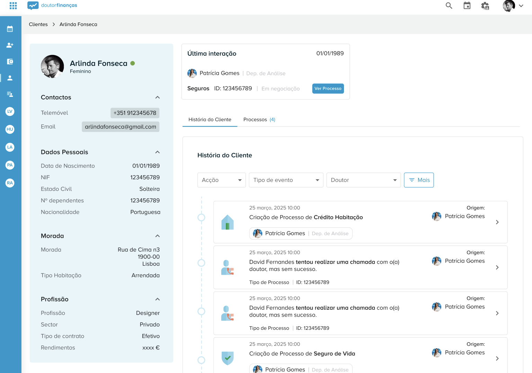Collapse the Contactos section

pyautogui.click(x=158, y=97)
